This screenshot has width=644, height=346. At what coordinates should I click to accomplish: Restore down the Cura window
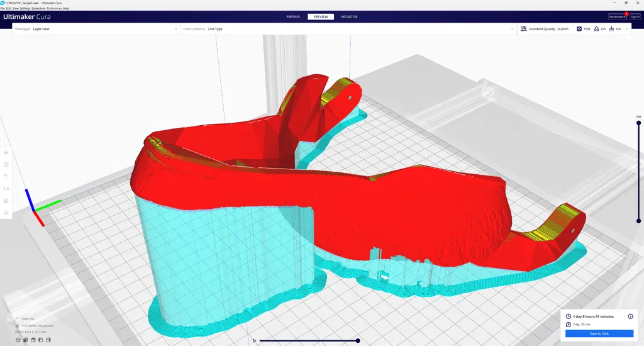[626, 3]
